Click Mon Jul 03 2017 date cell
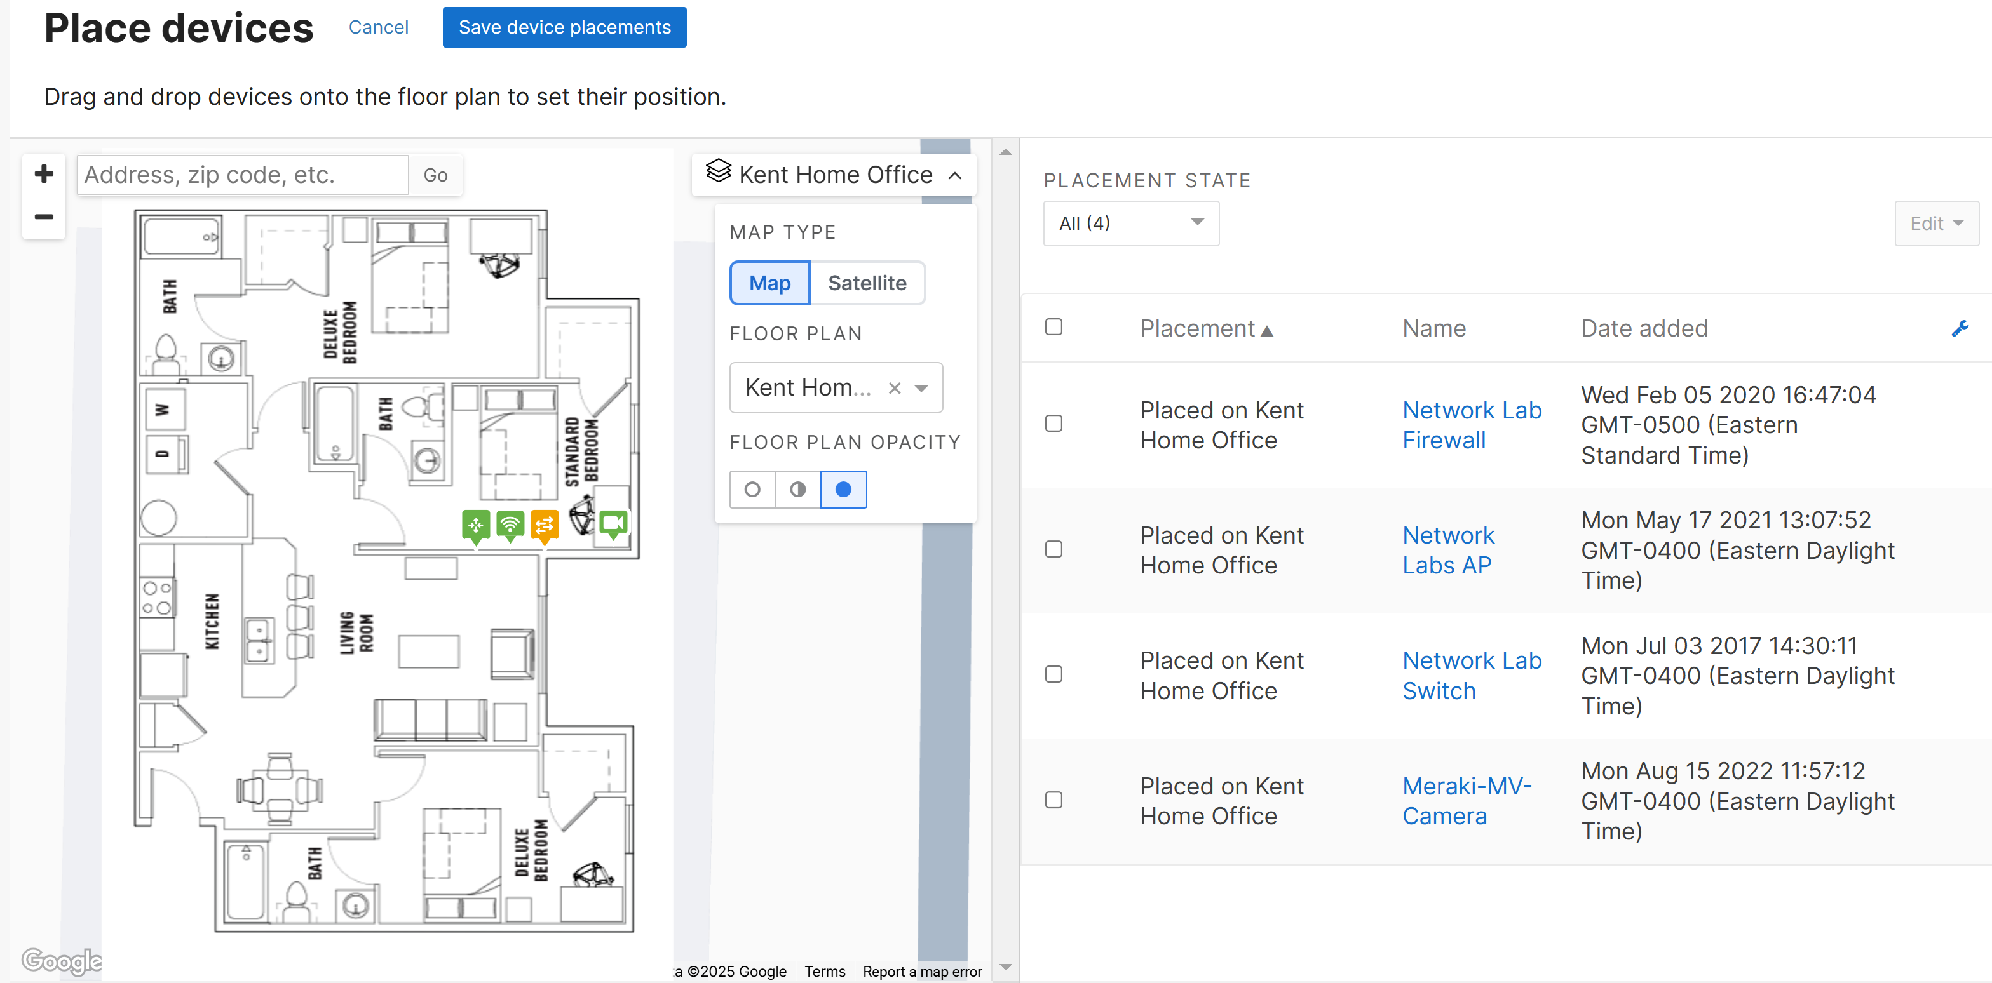 coord(1738,676)
